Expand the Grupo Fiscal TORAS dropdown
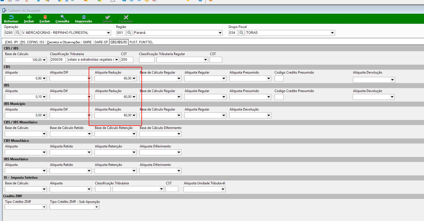424x221 pixels. point(333,33)
